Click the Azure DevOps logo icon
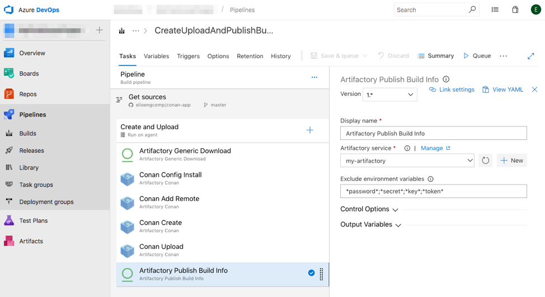The height and width of the screenshot is (297, 545). coord(8,10)
